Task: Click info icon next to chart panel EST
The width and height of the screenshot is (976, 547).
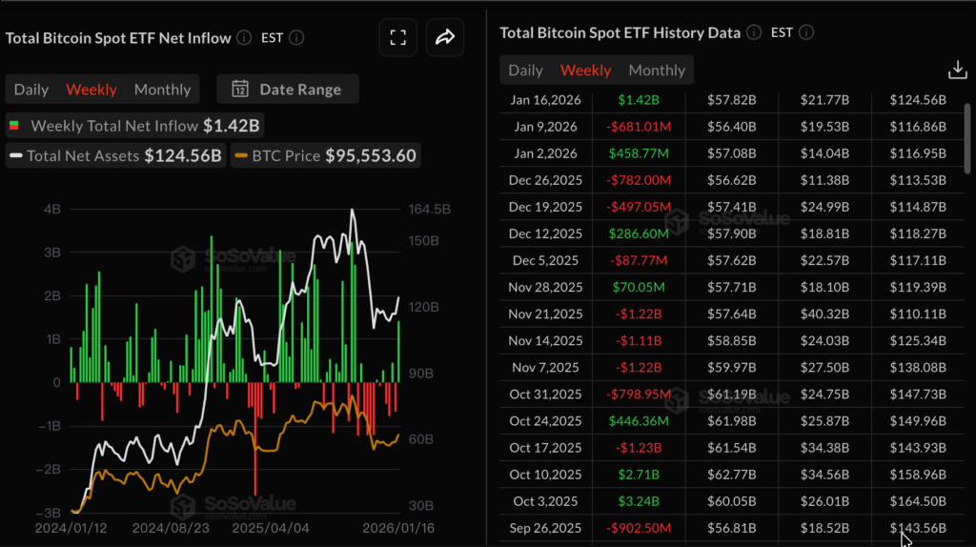Action: tap(296, 38)
